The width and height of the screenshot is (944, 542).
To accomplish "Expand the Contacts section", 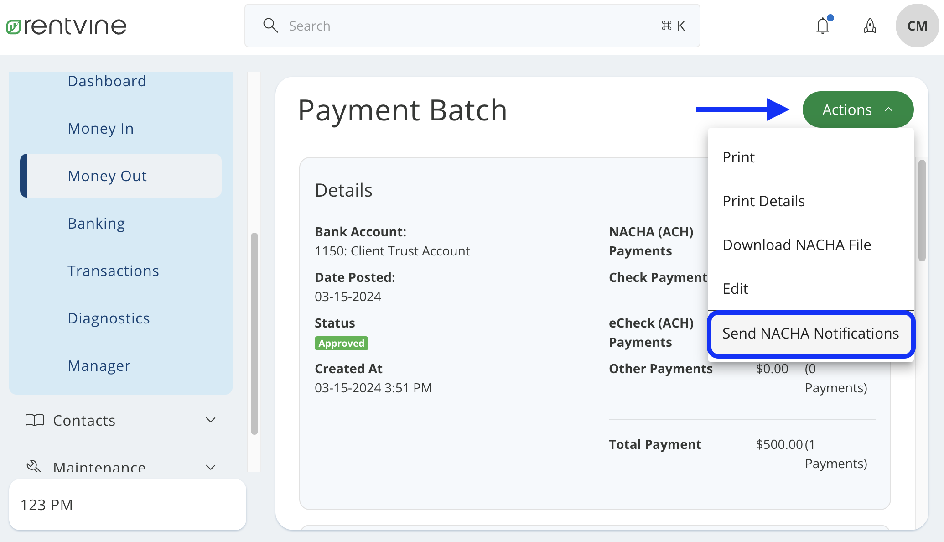I will (x=210, y=420).
